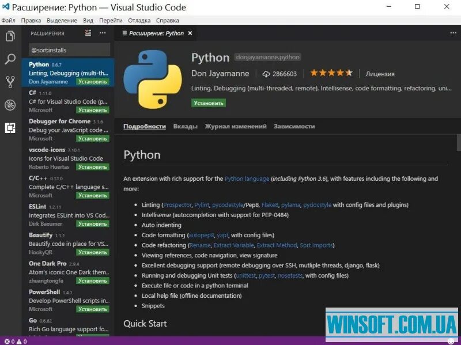Open the Prospector link

click(177, 205)
